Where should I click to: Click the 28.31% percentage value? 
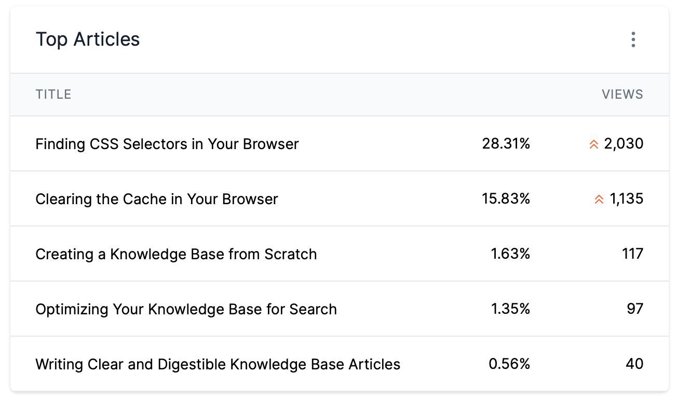pyautogui.click(x=506, y=144)
